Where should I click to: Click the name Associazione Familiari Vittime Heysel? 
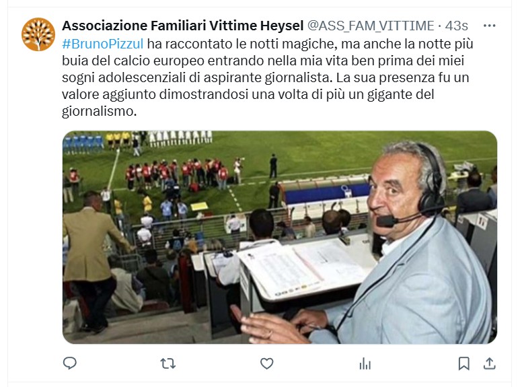pos(183,26)
